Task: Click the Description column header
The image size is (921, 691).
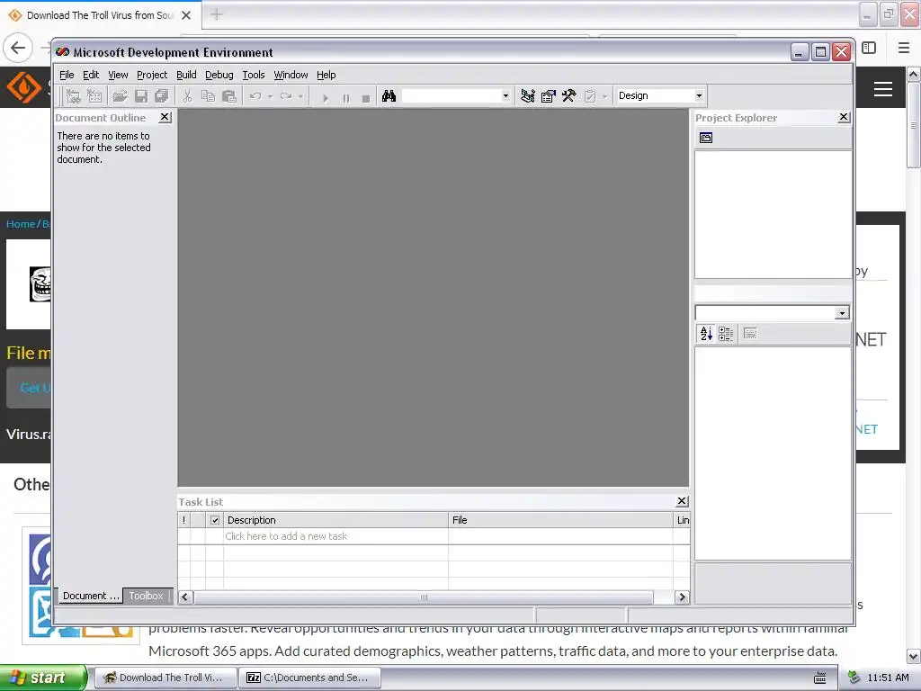Action: click(x=335, y=520)
